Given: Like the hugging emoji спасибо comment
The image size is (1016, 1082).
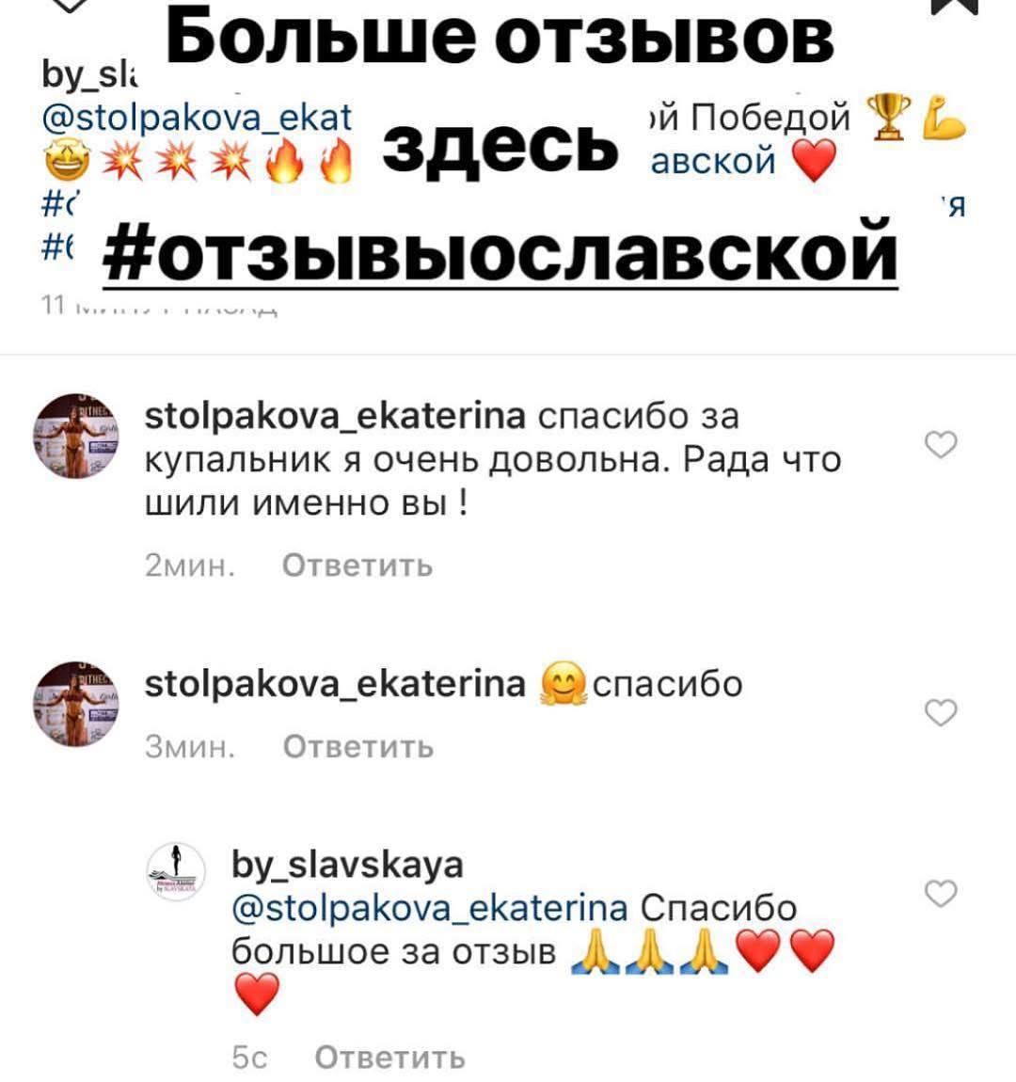Looking at the screenshot, I should 941,712.
